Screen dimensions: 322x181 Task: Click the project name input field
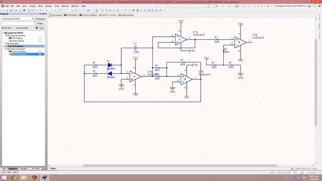(x=18, y=24)
